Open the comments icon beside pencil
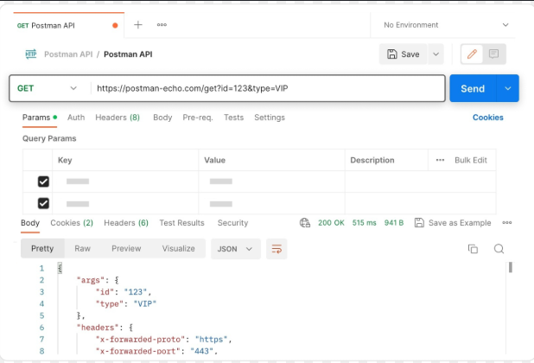 coord(493,54)
